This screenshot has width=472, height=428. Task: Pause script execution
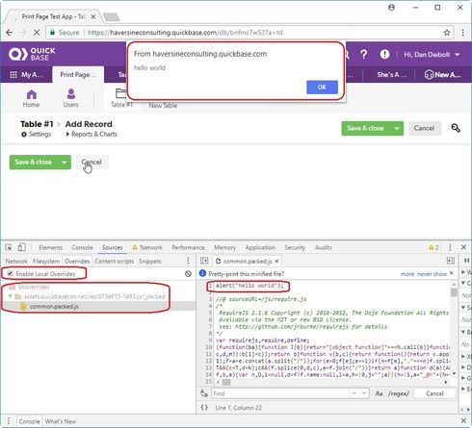pyautogui.click(x=467, y=261)
